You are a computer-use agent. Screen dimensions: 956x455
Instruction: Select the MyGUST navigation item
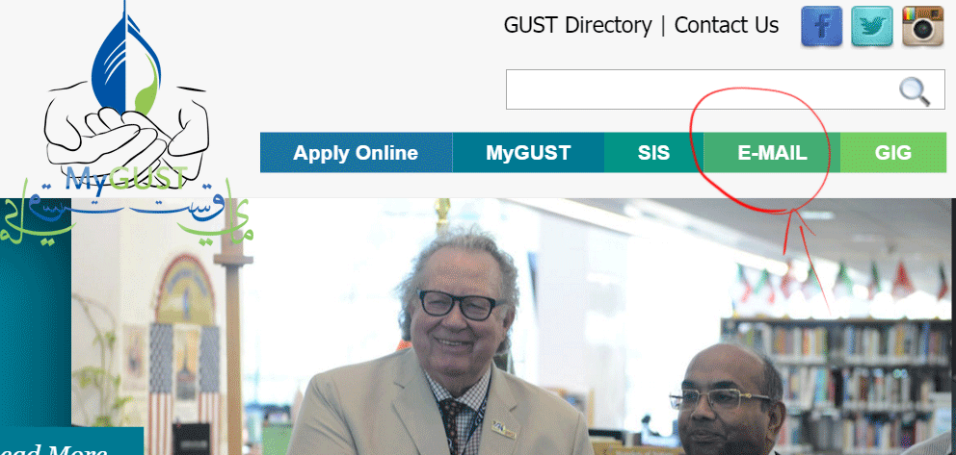coord(528,153)
